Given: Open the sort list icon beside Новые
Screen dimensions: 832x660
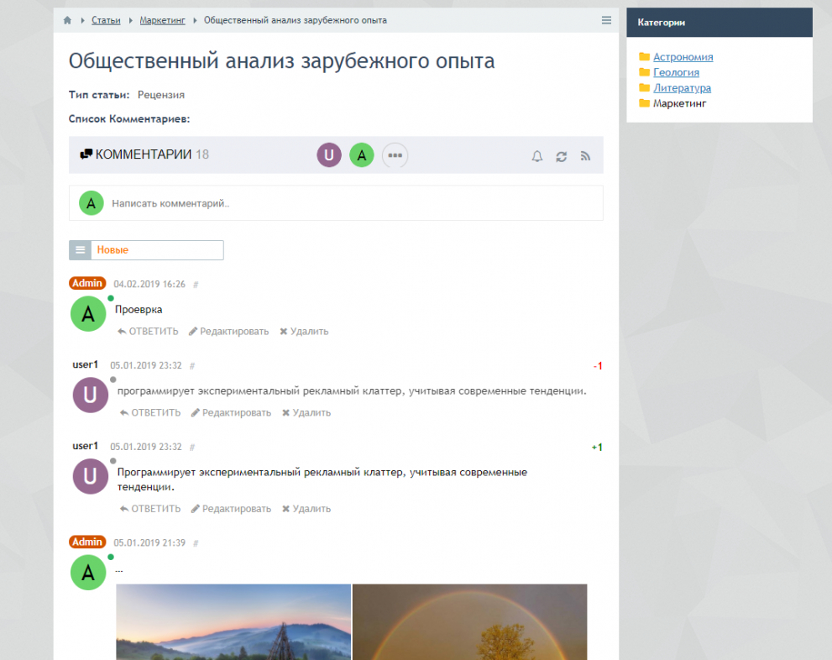Looking at the screenshot, I should click(80, 250).
